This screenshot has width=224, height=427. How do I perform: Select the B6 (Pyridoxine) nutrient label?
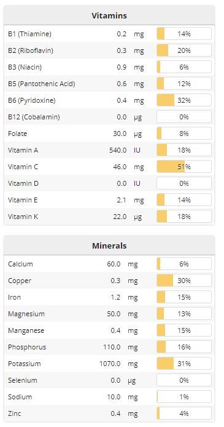coord(31,100)
